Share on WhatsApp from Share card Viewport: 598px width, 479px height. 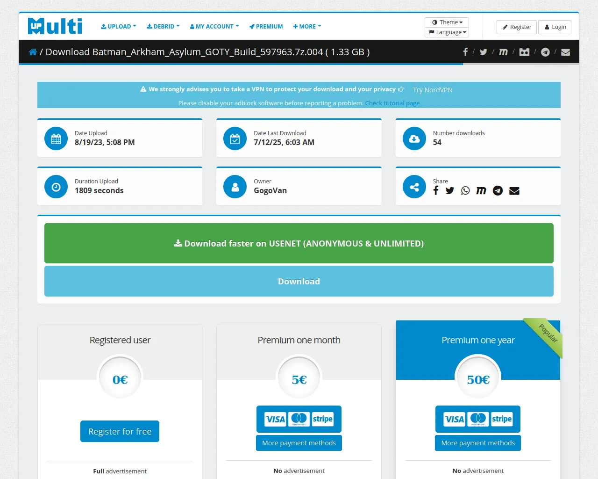point(465,190)
